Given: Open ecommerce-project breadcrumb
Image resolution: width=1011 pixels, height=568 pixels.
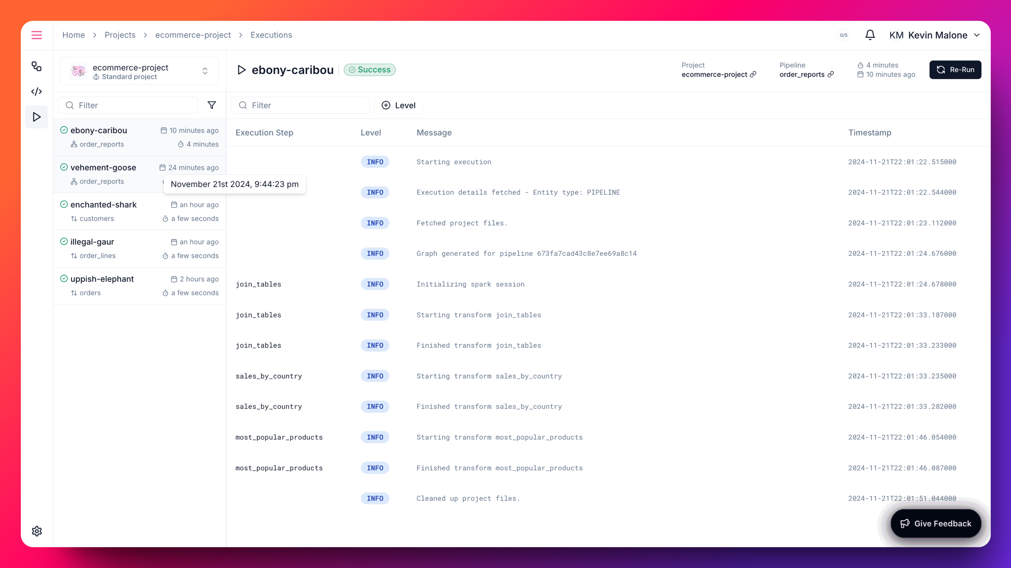Looking at the screenshot, I should click(x=193, y=35).
